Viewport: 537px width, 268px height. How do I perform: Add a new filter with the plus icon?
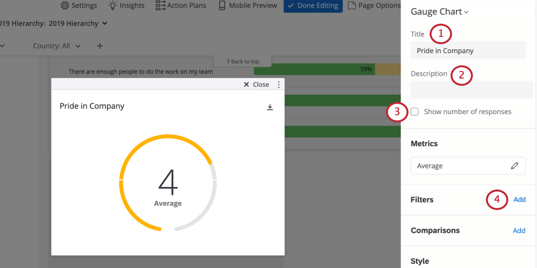[x=100, y=46]
